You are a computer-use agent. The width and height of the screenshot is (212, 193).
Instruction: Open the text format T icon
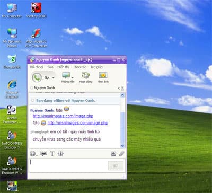52,154
